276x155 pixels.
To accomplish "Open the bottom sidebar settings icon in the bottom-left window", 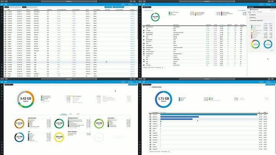I will coord(2,153).
